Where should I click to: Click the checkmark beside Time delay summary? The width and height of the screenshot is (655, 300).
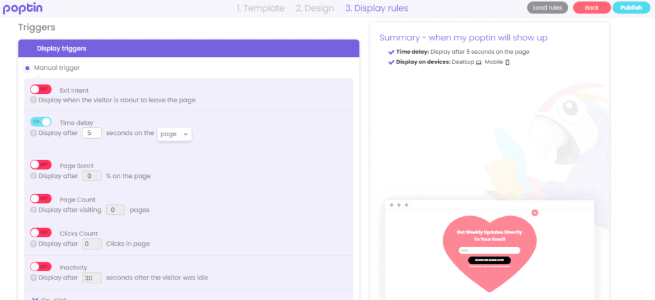click(391, 52)
